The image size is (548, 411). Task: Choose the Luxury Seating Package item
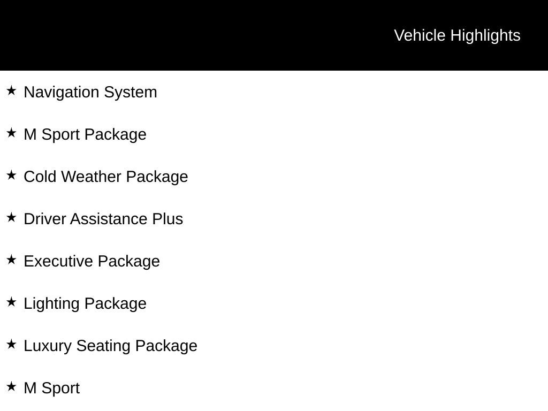pyautogui.click(x=110, y=346)
